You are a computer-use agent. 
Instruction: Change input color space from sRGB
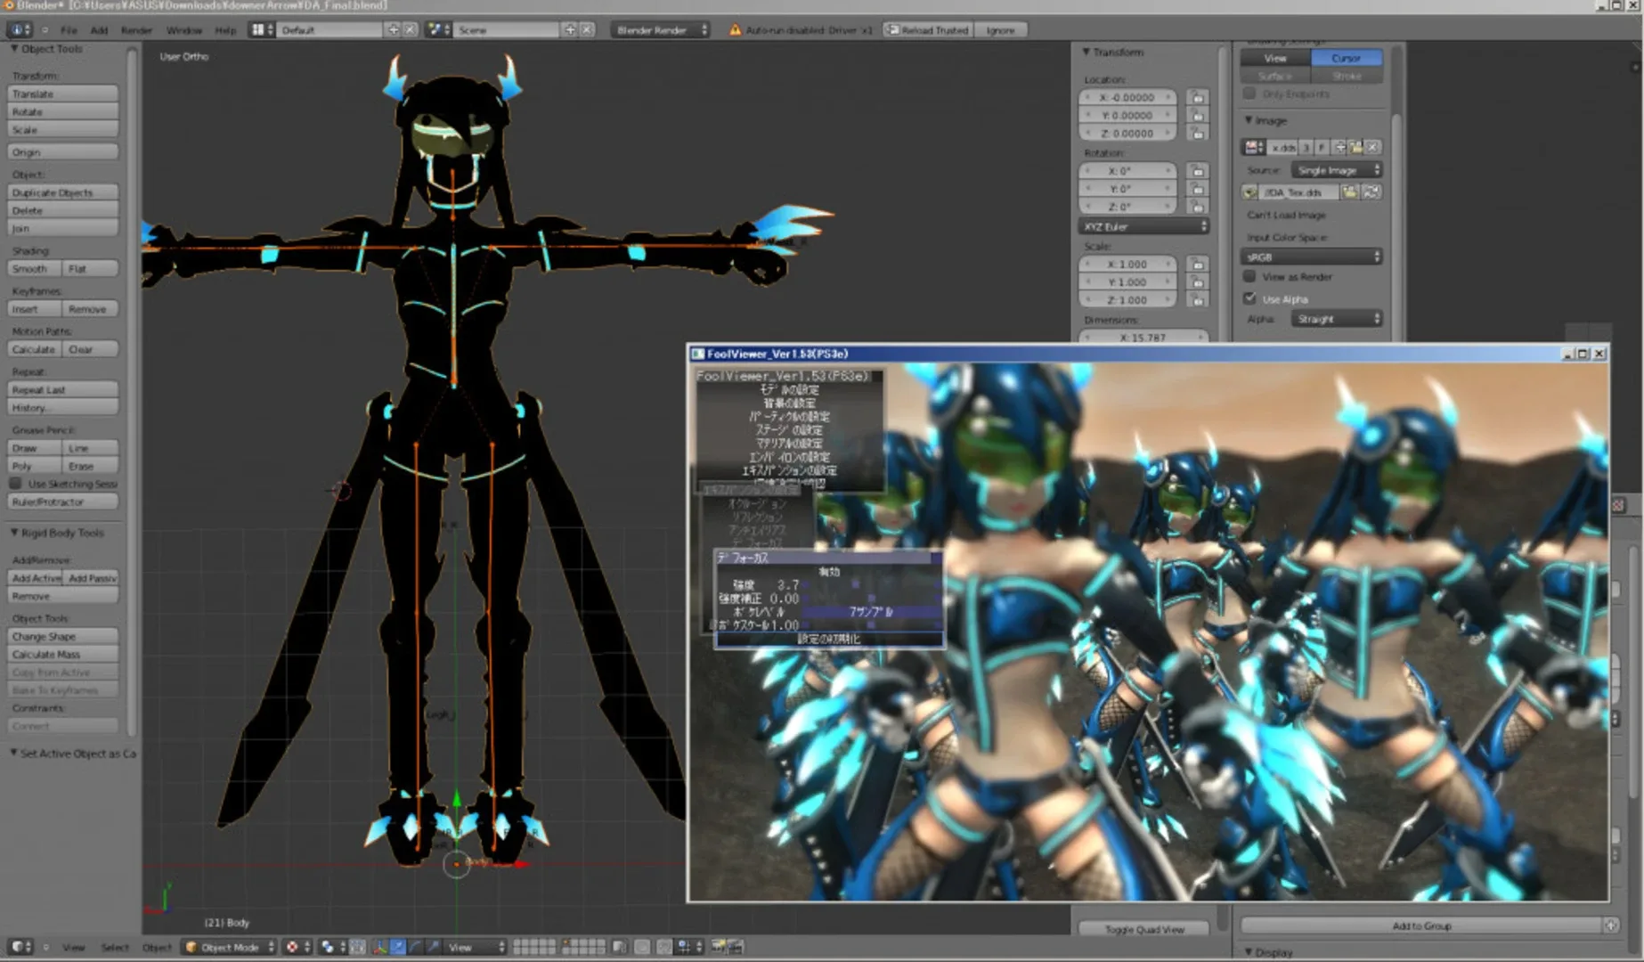click(1309, 257)
